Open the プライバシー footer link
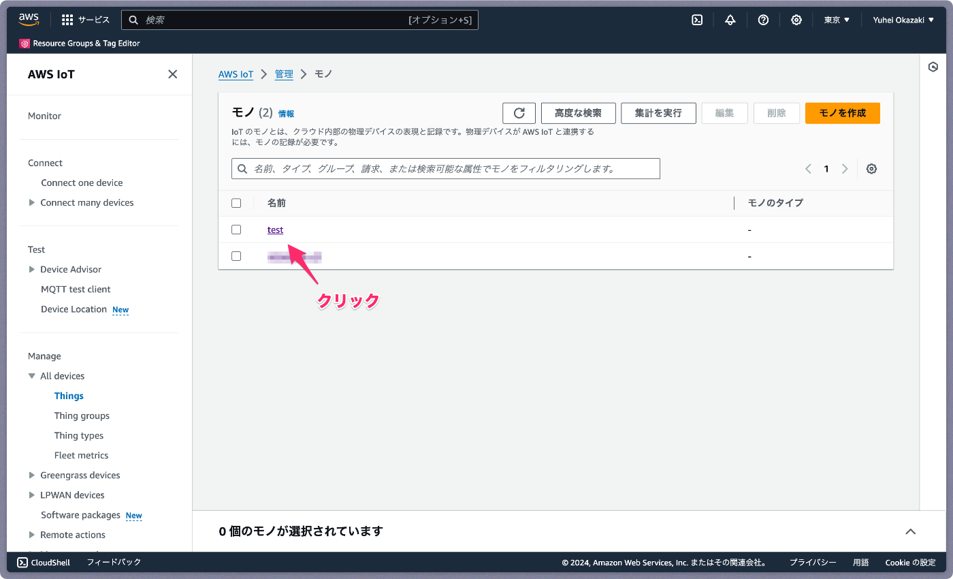The image size is (953, 579). [813, 563]
